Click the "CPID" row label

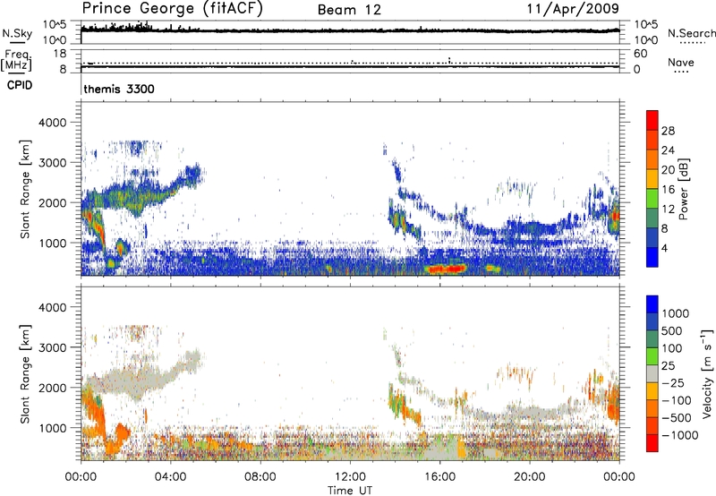(x=19, y=85)
